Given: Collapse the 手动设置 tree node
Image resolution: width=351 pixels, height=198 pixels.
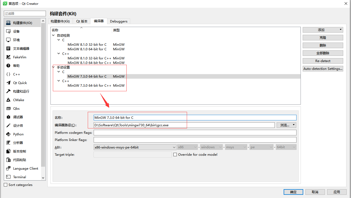Looking at the screenshot, I should tap(53, 67).
